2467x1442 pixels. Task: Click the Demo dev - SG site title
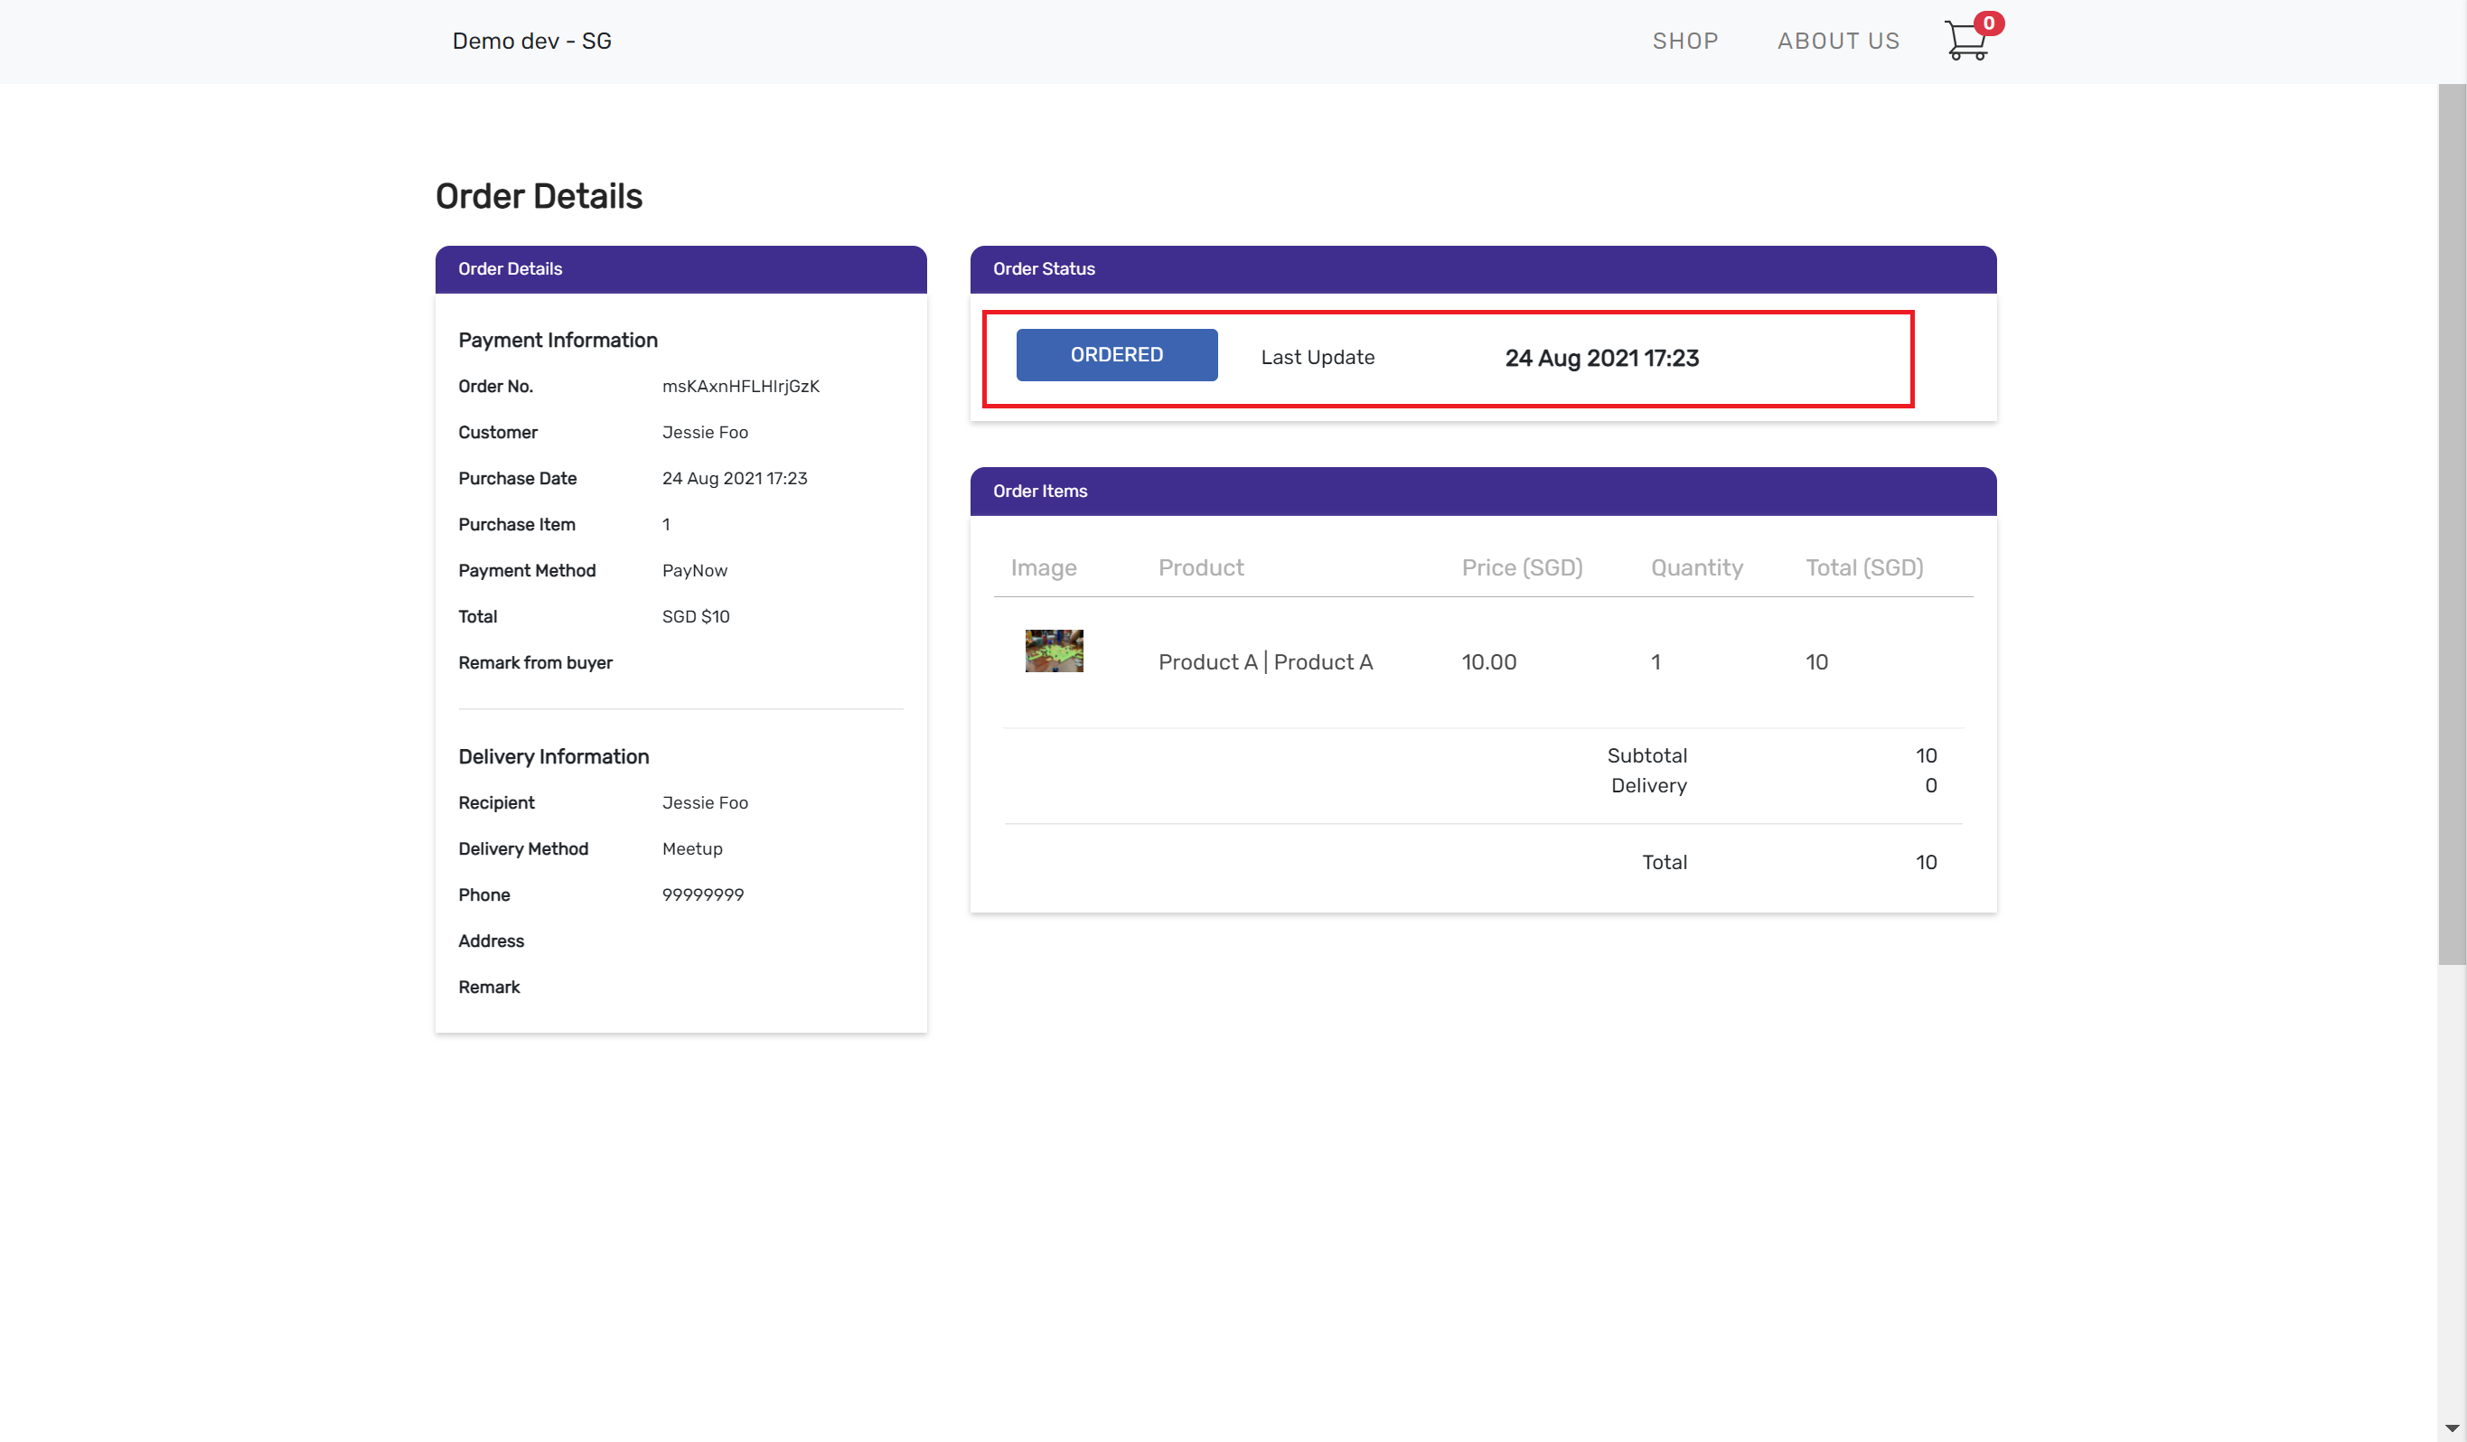coord(531,42)
